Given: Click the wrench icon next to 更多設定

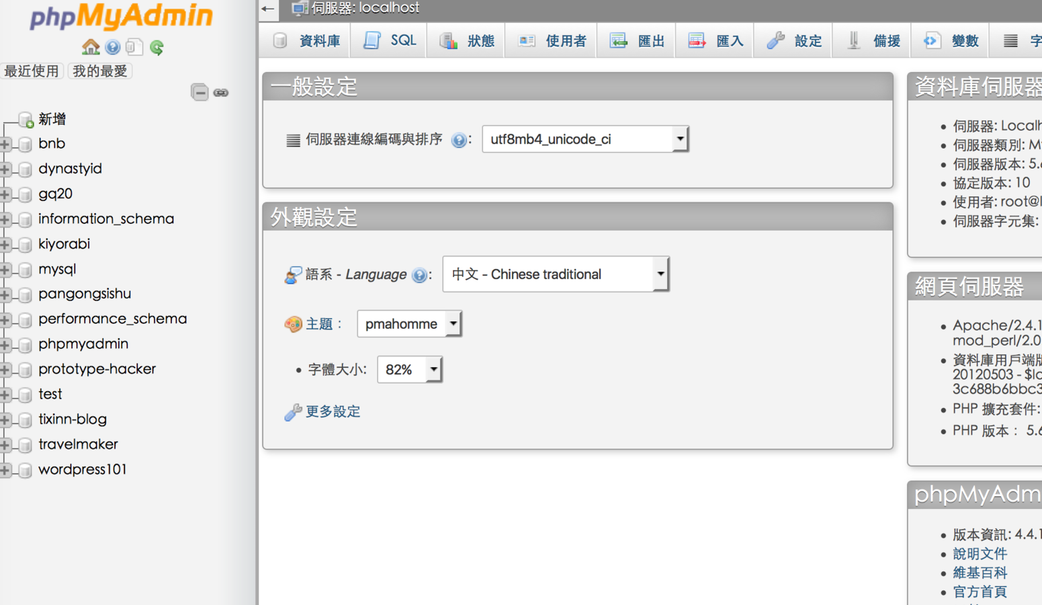Looking at the screenshot, I should click(293, 412).
